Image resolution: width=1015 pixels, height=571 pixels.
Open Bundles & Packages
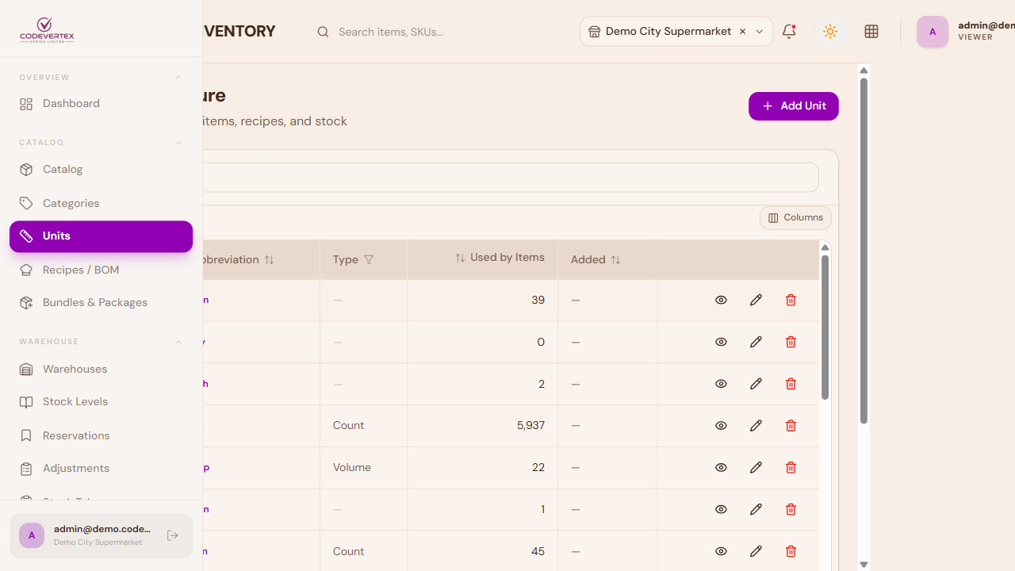tap(101, 303)
